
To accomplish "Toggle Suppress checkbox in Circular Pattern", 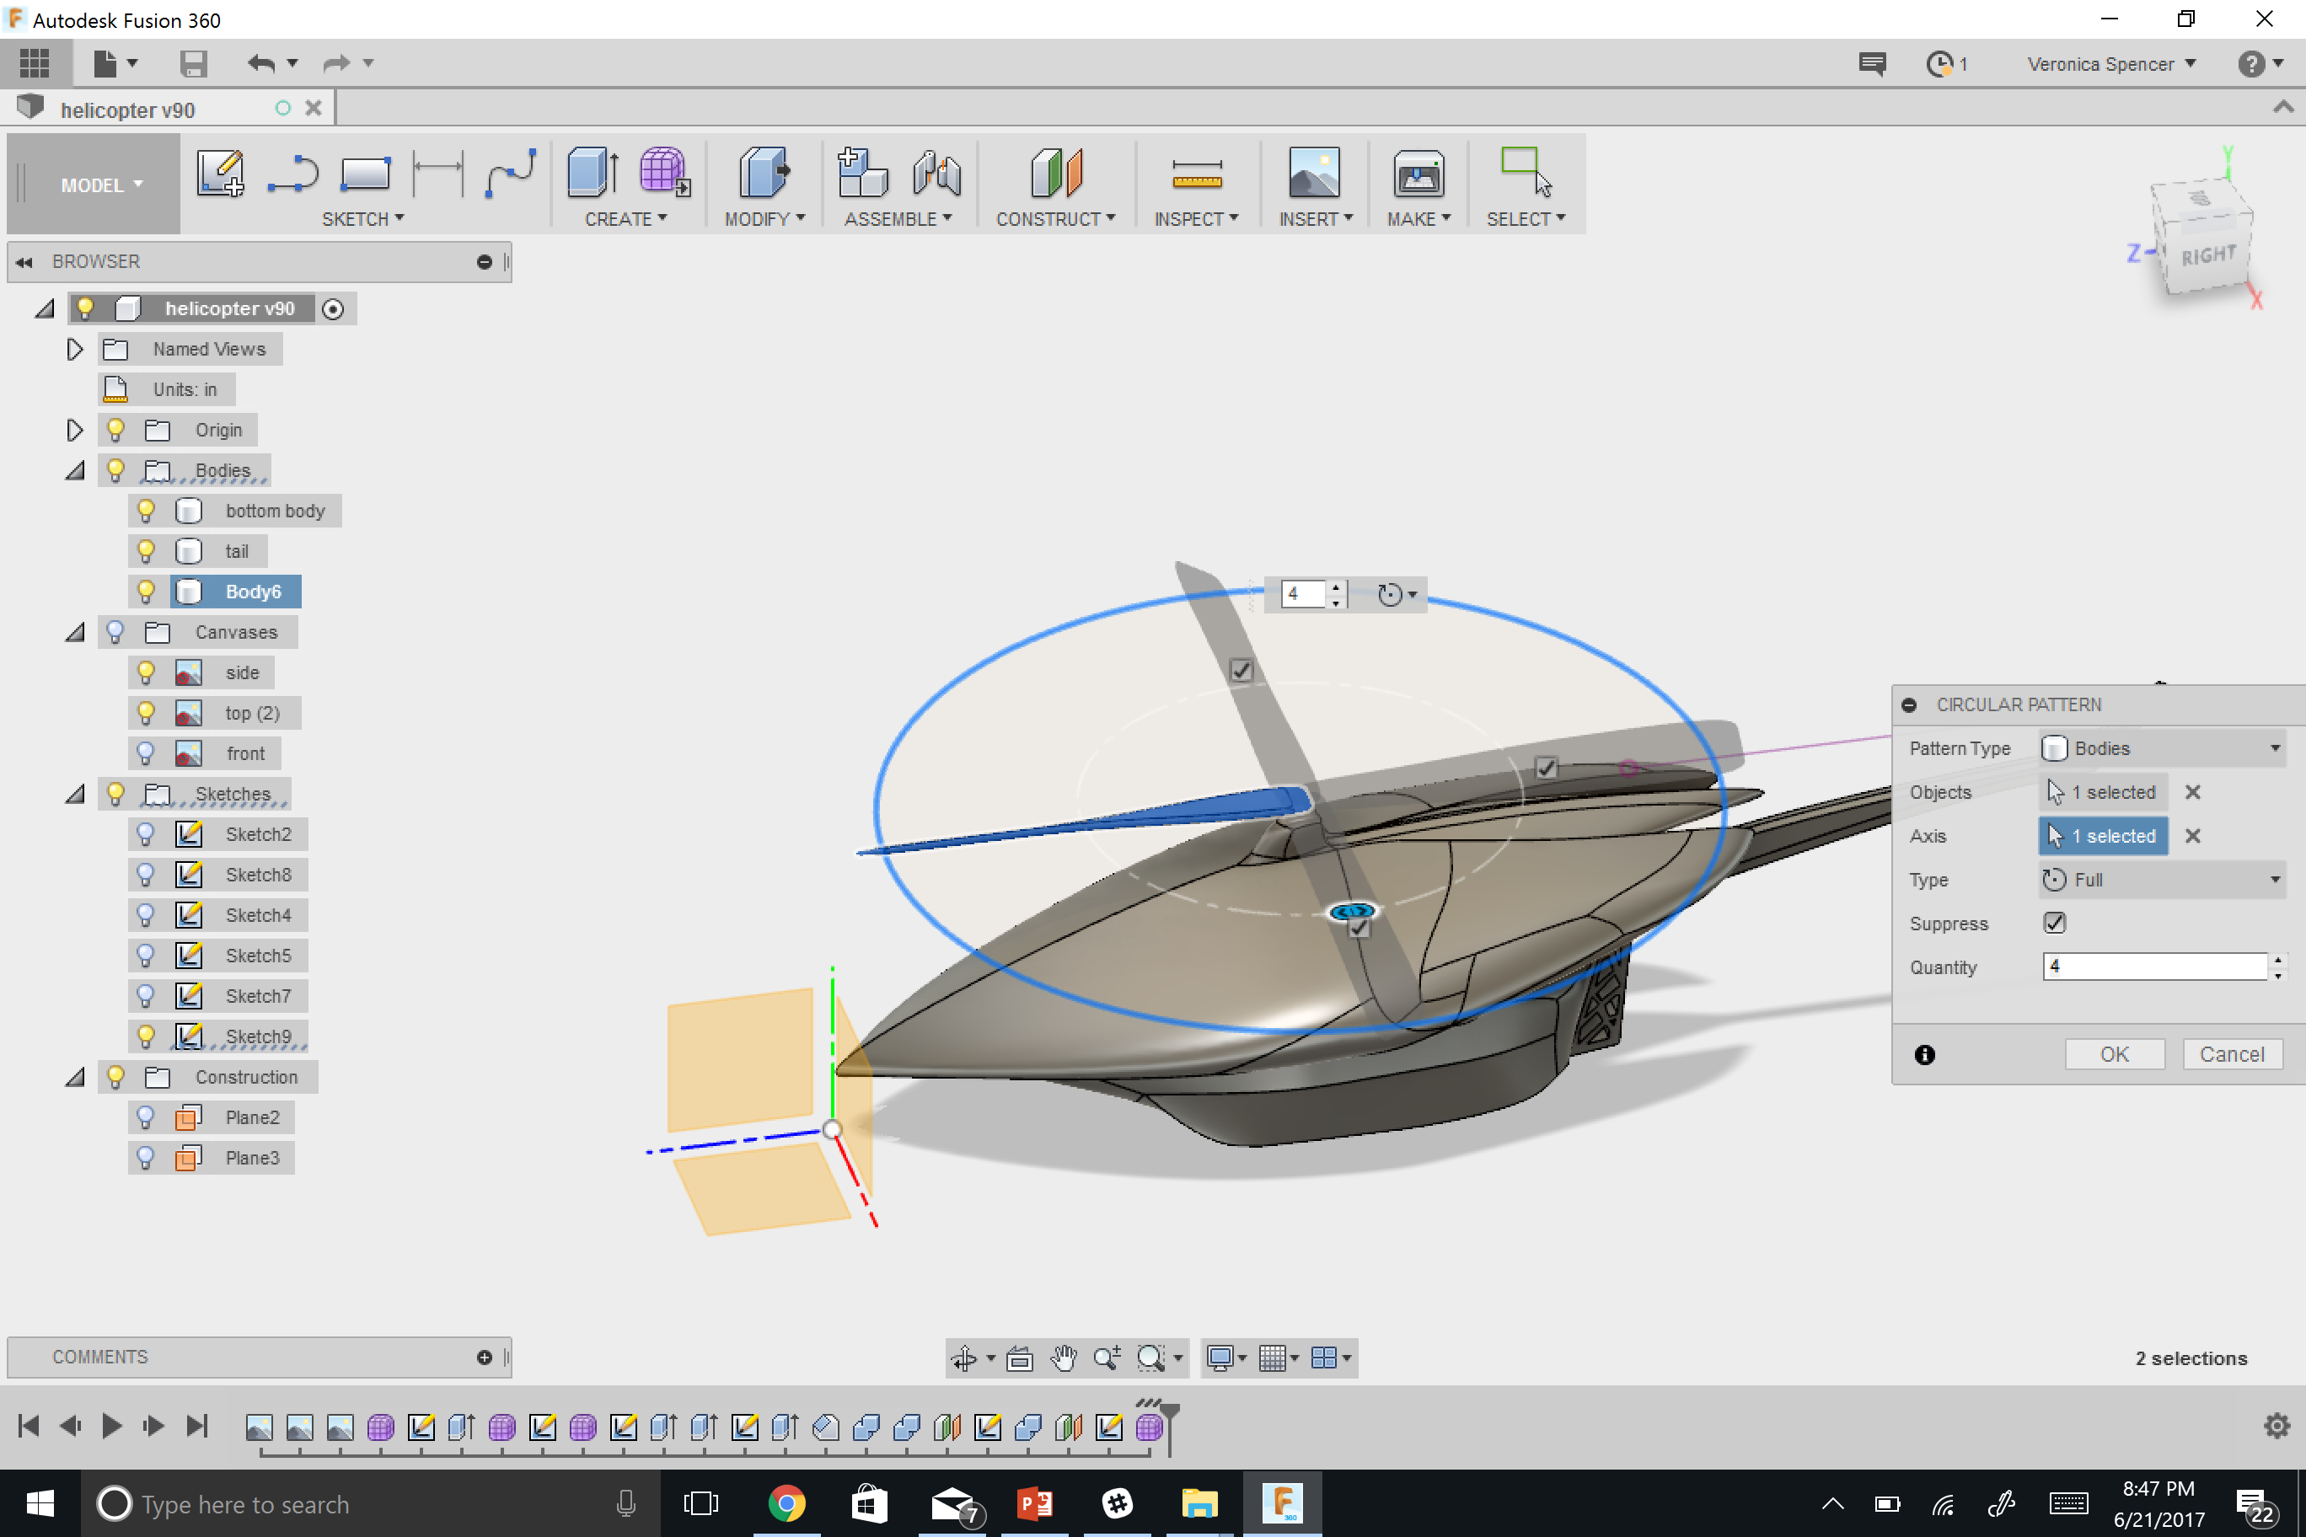I will [x=2056, y=923].
